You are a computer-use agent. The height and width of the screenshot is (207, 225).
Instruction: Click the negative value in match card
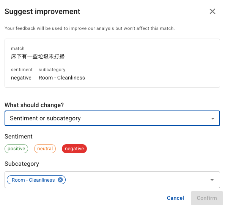21,78
